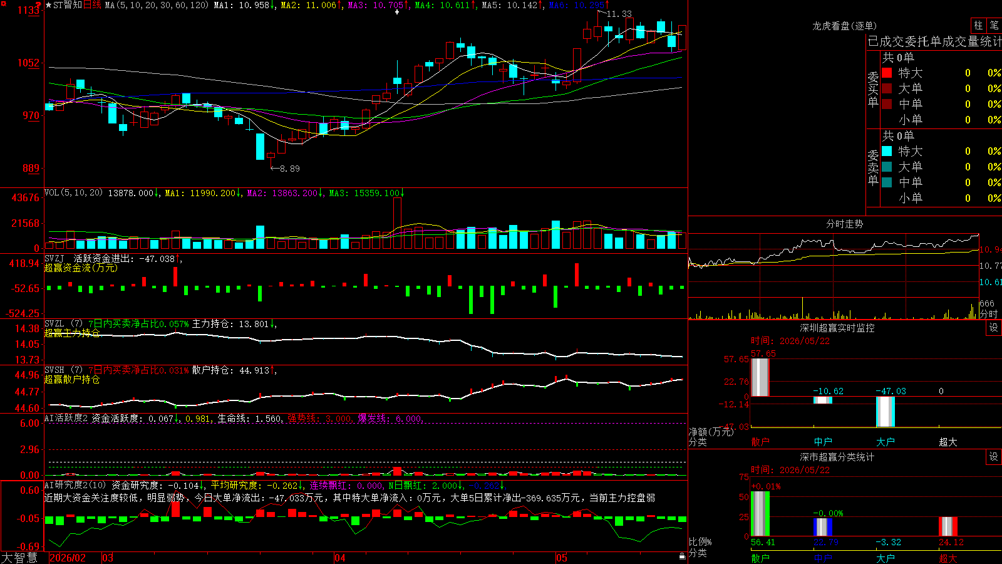Click the red 特大 buy-order color swatch
Screen dimensions: 1002x564
[x=887, y=73]
